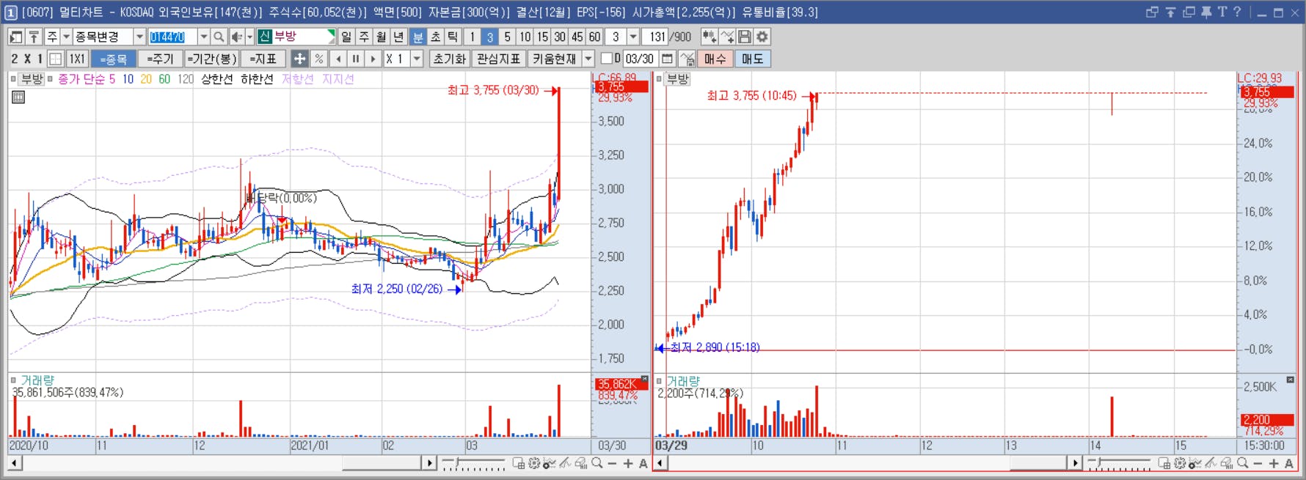This screenshot has height=480, width=1306.
Task: Click the save chart floppy icon
Action: [x=745, y=37]
